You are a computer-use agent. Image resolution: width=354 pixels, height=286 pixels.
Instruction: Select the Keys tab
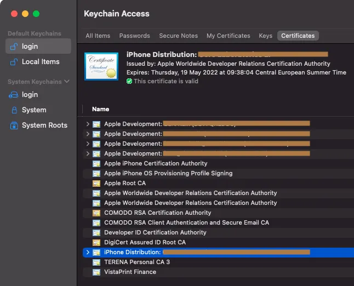265,36
